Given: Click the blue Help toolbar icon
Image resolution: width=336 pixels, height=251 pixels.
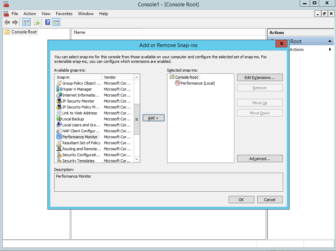Looking at the screenshot, I should pos(47,22).
